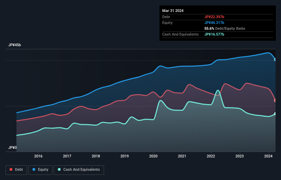Click the 2022 x-axis label
Image resolution: width=281 pixels, height=180 pixels.
211,156
